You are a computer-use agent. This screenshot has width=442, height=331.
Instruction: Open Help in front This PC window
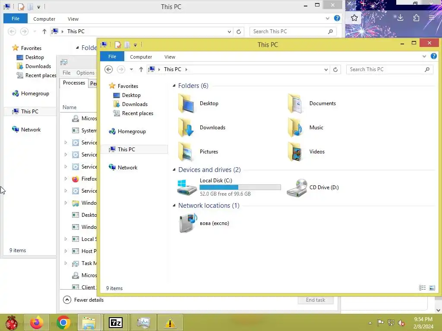pyautogui.click(x=433, y=56)
